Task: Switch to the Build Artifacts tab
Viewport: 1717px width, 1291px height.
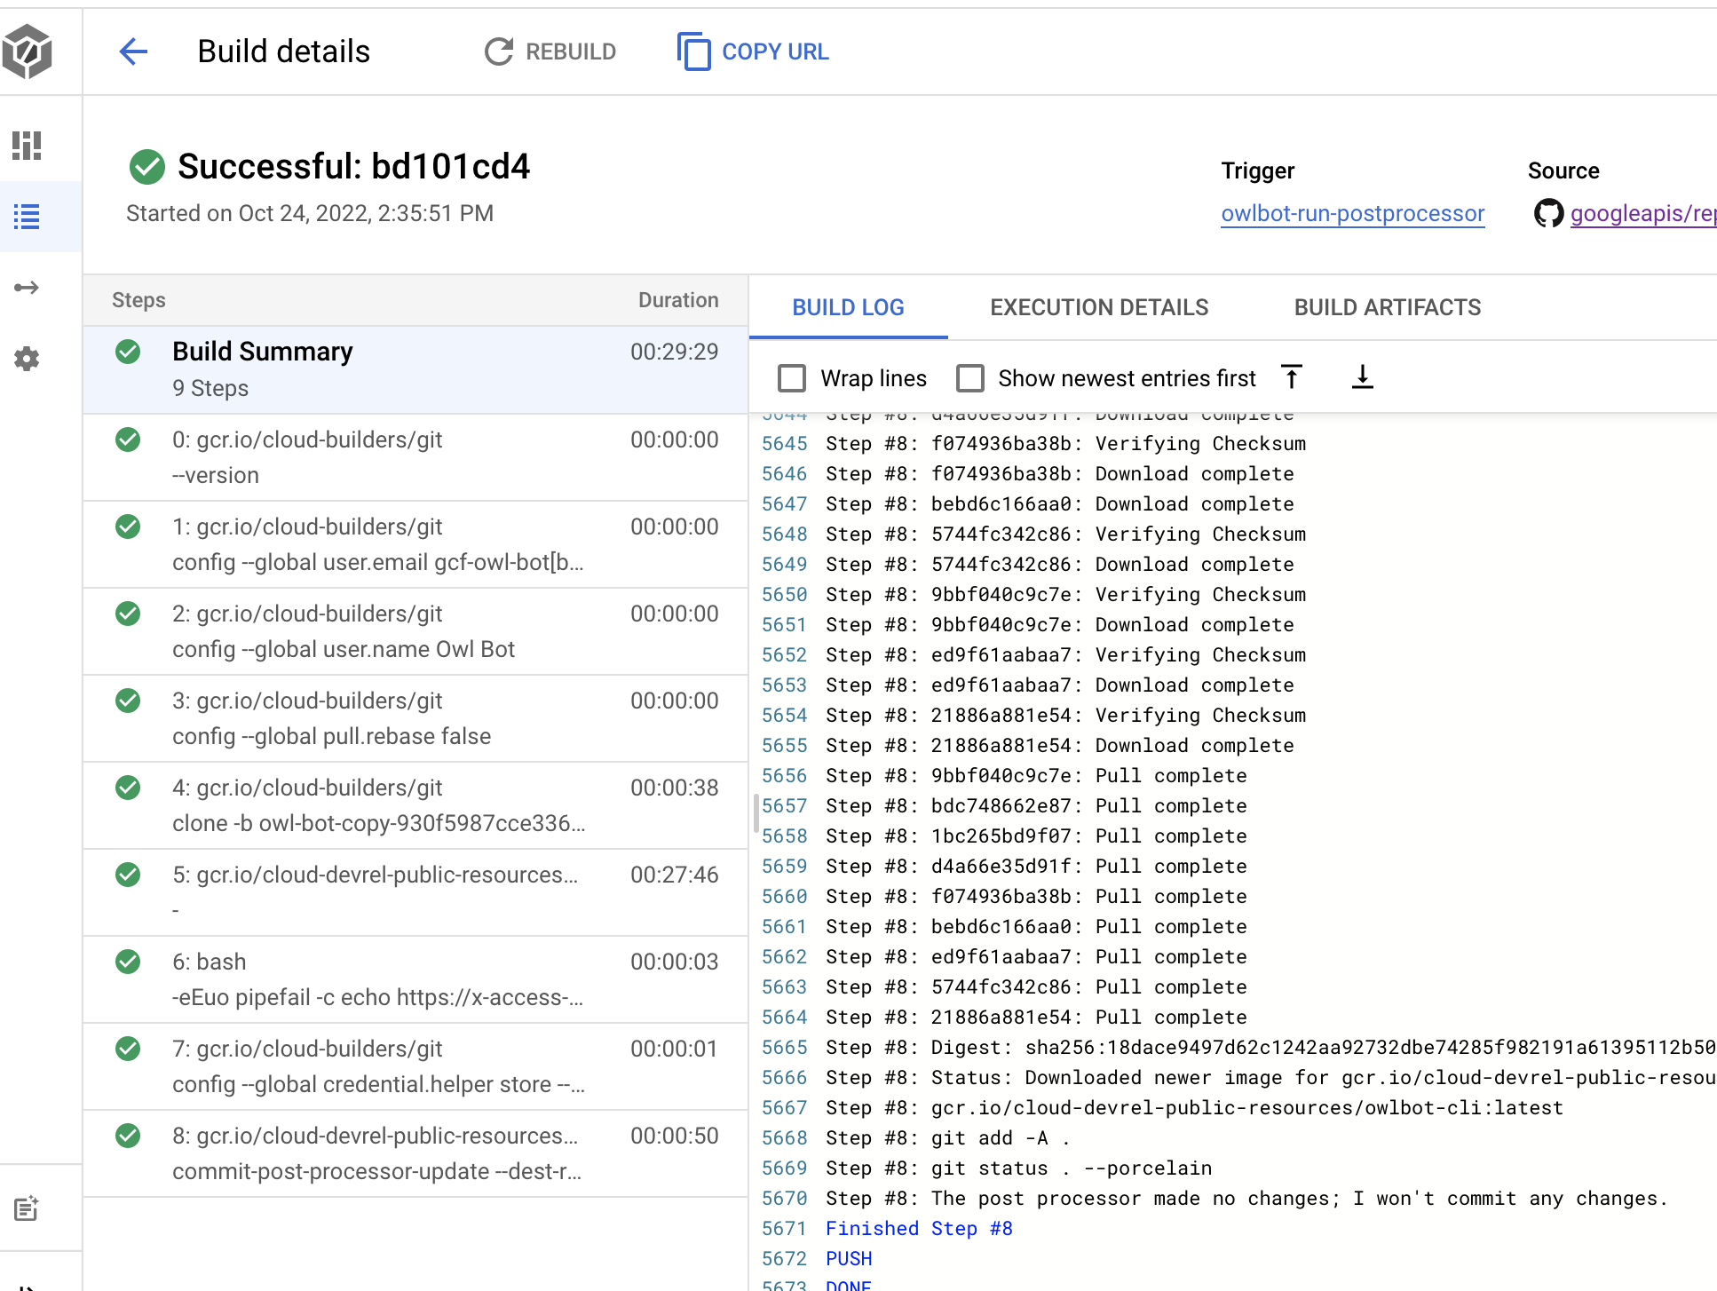Action: click(1387, 307)
